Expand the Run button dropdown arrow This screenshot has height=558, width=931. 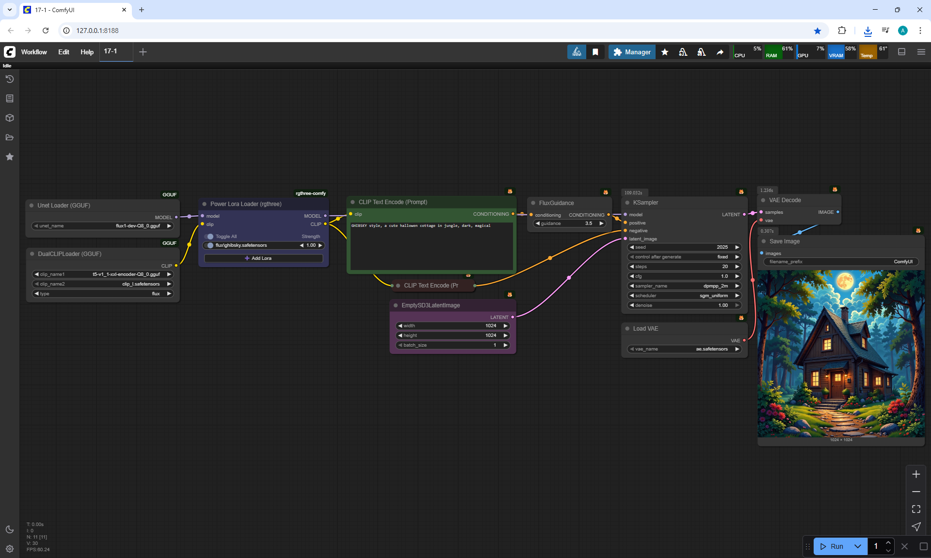point(857,546)
